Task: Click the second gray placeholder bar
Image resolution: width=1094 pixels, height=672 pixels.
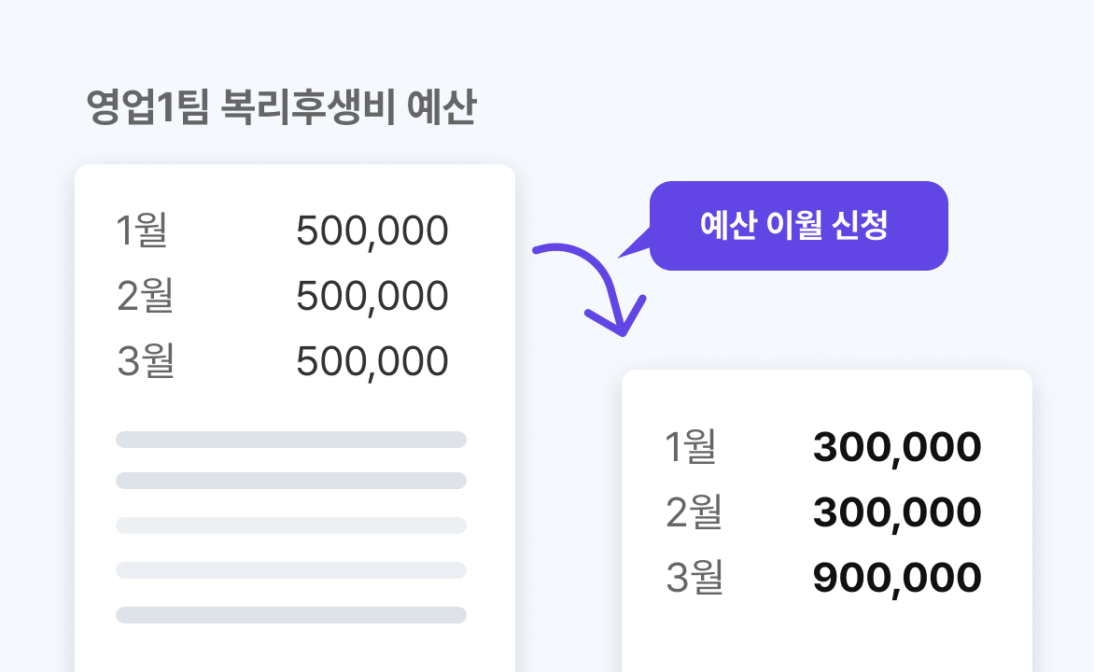Action: 291,481
